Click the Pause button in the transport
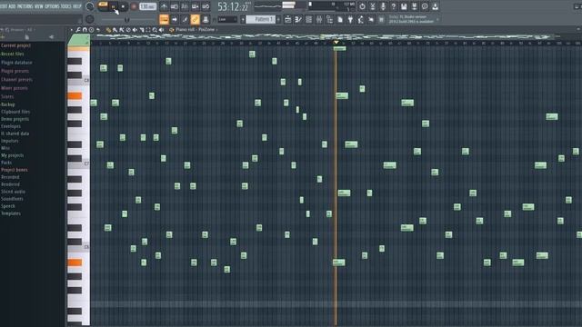Image resolution: width=582 pixels, height=327 pixels. (x=114, y=6)
